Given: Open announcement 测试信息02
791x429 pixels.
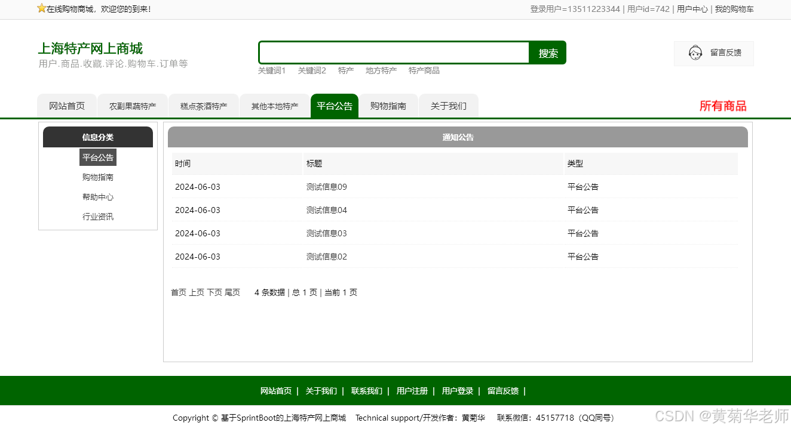Looking at the screenshot, I should [x=327, y=257].
